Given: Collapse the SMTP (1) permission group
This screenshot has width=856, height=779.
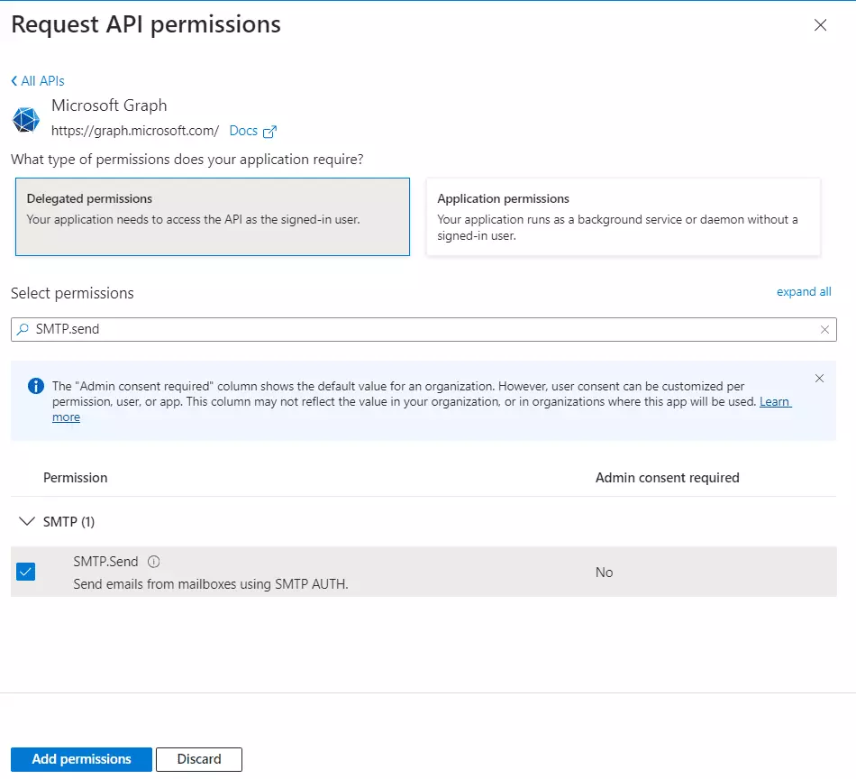Looking at the screenshot, I should [x=27, y=521].
